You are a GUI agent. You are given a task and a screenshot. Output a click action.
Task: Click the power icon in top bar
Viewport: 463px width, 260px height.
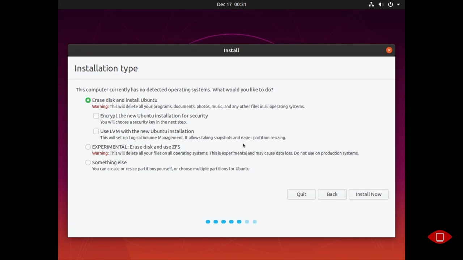point(391,4)
